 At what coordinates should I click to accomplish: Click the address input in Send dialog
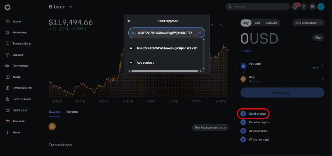pos(167,33)
